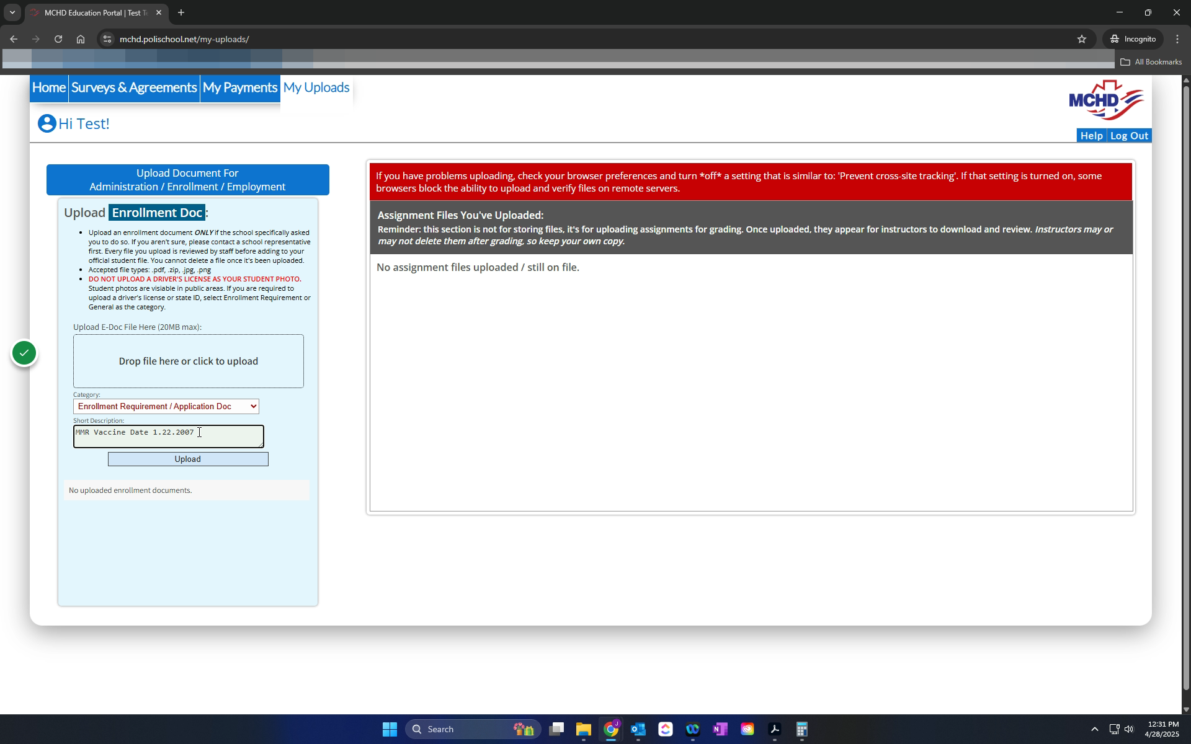This screenshot has width=1191, height=744.
Task: Switch to My Payments tab
Action: (240, 87)
